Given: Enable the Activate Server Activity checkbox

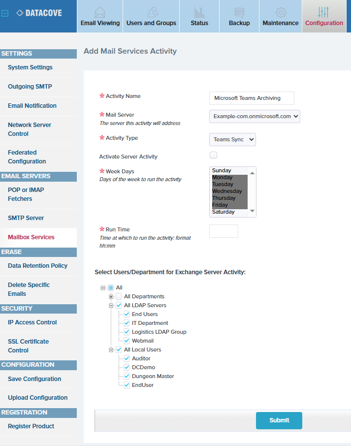Looking at the screenshot, I should (213, 156).
